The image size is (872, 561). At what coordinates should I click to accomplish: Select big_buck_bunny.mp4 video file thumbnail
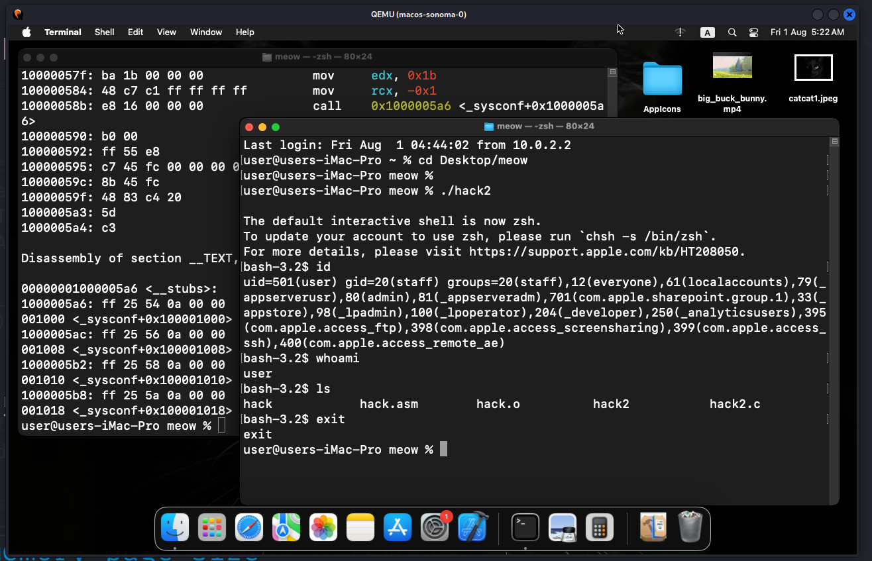(732, 66)
